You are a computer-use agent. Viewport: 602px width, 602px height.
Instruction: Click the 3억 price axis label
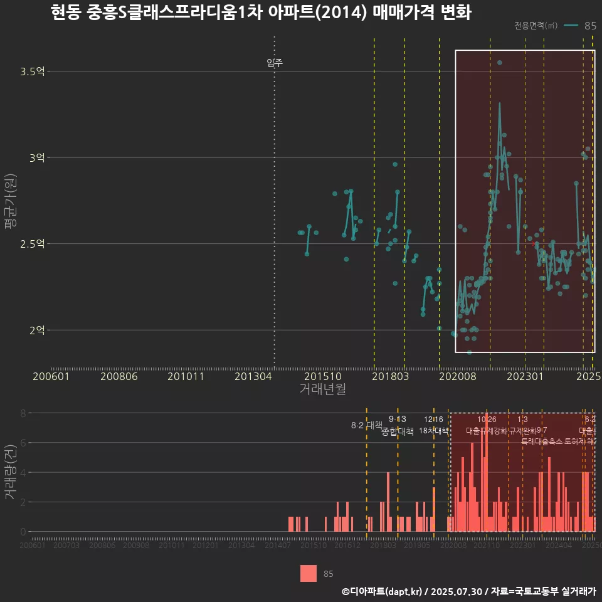pyautogui.click(x=37, y=158)
